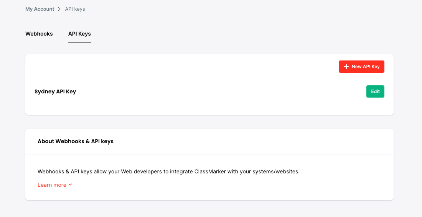
Task: Go to My Account in the breadcrumb
Action: pyautogui.click(x=40, y=9)
